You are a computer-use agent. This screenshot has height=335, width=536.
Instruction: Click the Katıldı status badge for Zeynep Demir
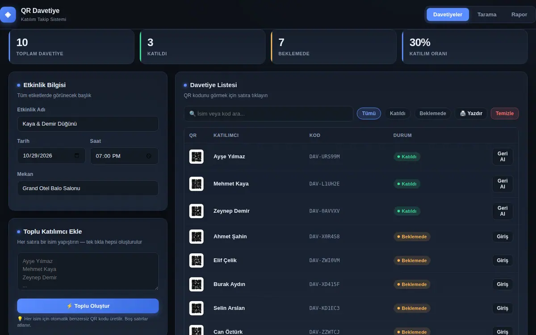click(x=407, y=211)
